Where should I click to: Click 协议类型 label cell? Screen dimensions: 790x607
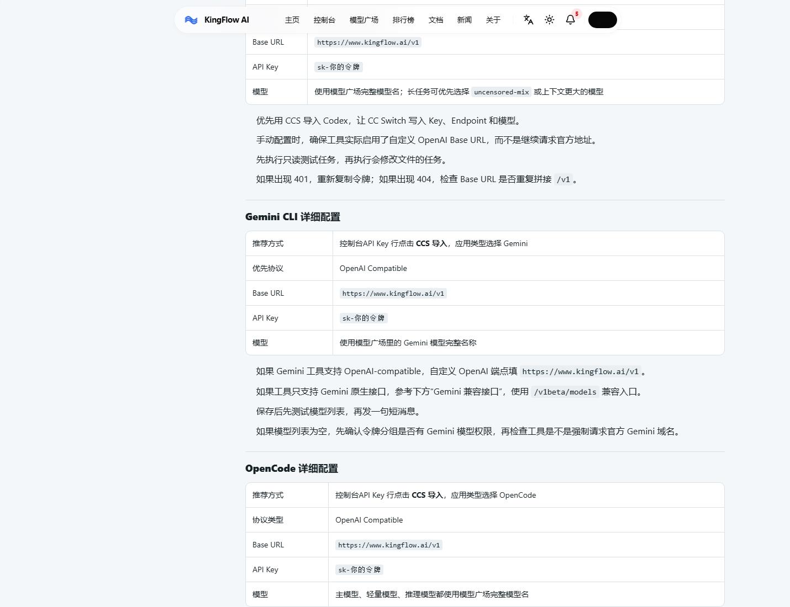(x=287, y=520)
